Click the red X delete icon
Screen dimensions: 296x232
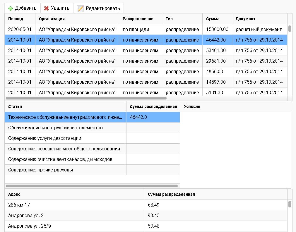(x=47, y=8)
